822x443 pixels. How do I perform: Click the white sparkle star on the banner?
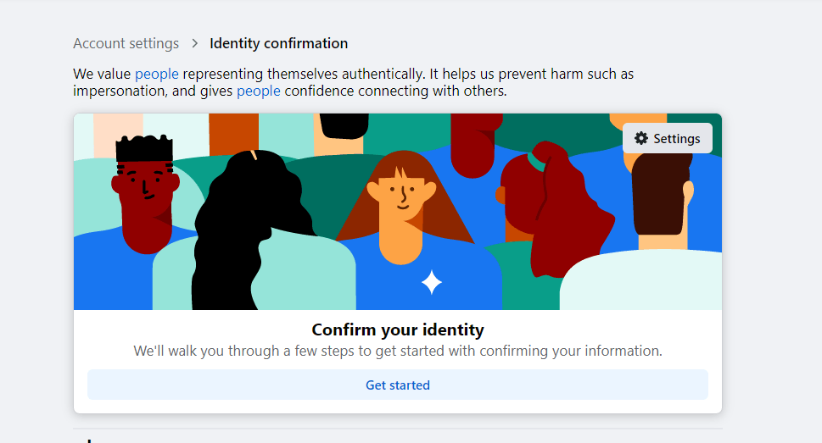pyautogui.click(x=432, y=282)
